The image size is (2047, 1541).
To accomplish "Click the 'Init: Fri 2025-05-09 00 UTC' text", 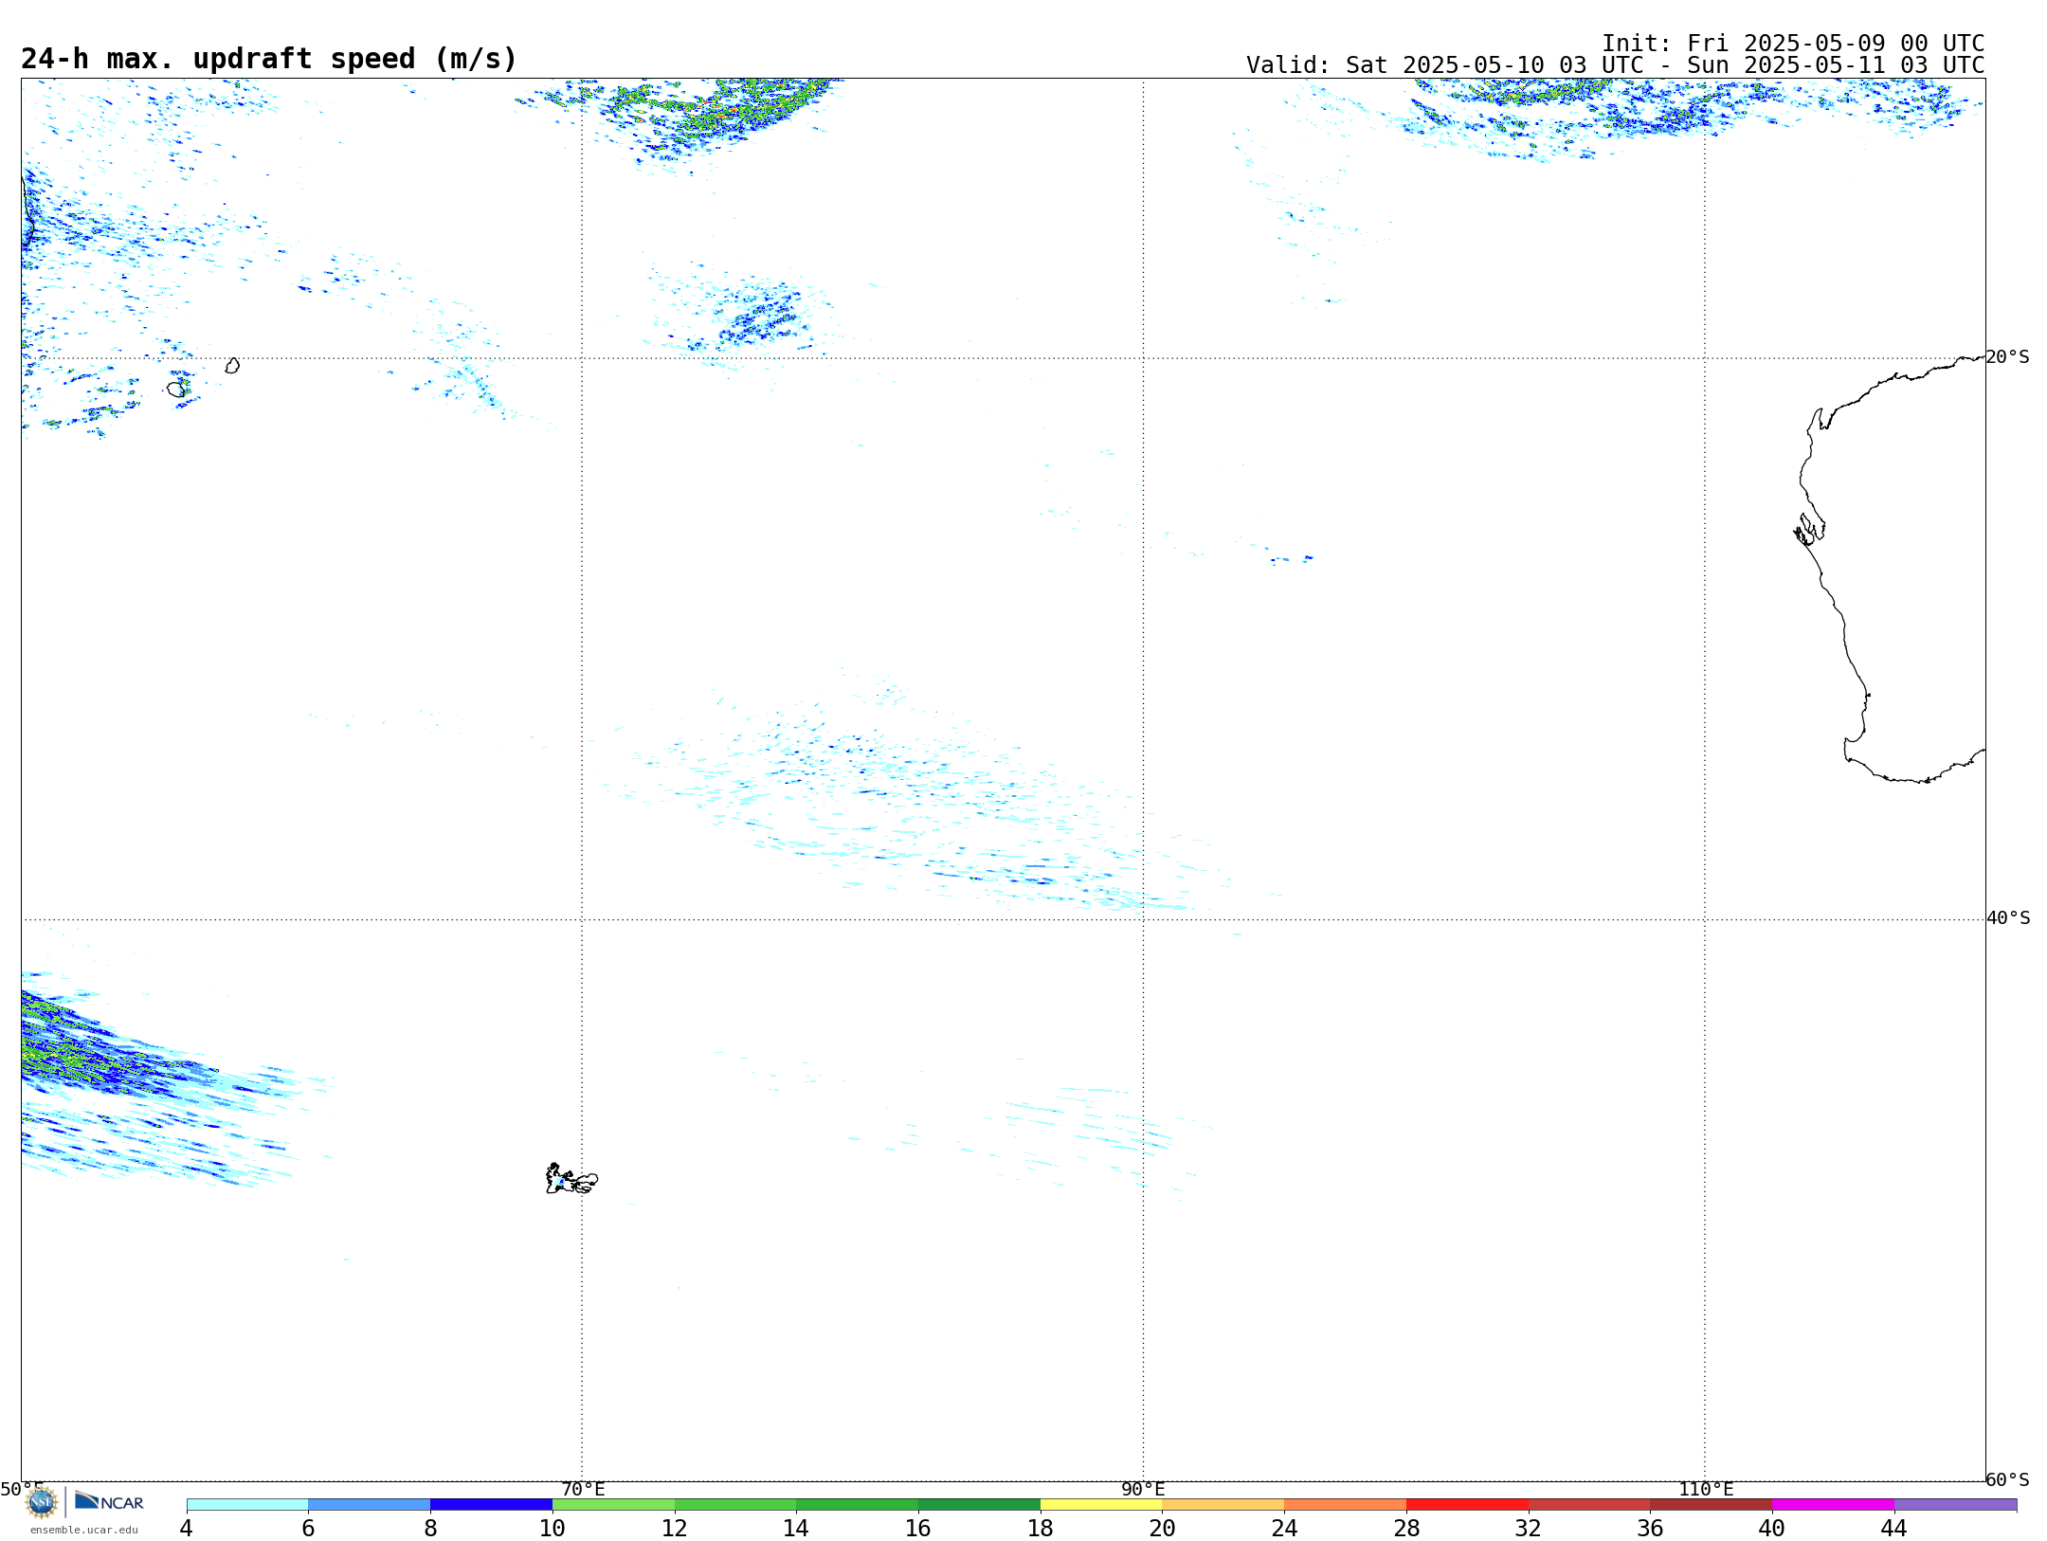I will click(1793, 44).
